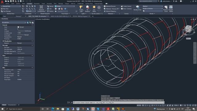Open the Hidden visual style dropdown

[x=65, y=6]
